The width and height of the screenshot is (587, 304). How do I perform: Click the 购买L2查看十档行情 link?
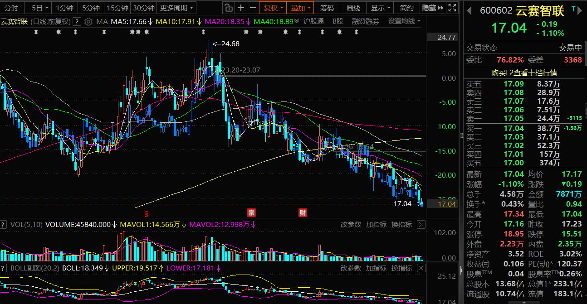pos(524,72)
